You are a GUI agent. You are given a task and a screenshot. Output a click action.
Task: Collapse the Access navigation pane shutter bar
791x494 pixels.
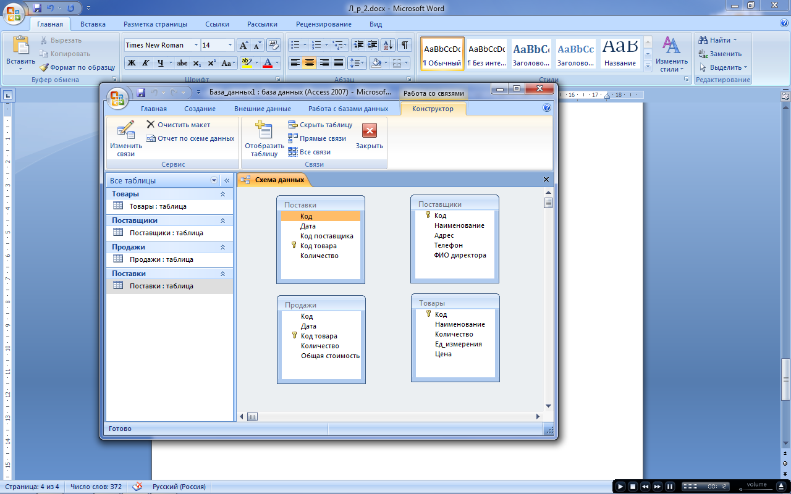[x=227, y=180]
